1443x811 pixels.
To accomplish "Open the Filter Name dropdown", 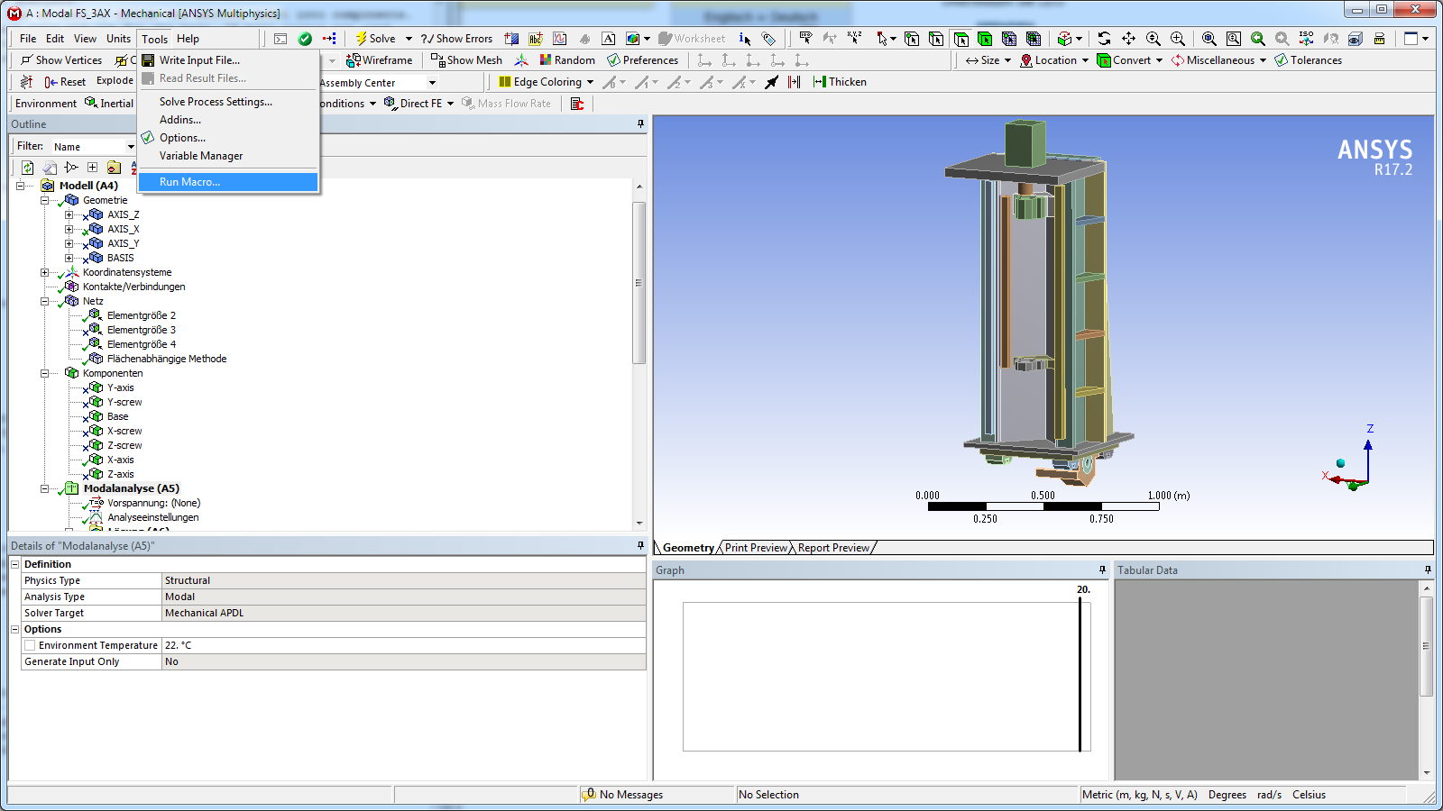I will pos(131,147).
